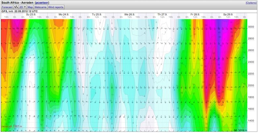Select the Mo 24.9. day header
Viewport: 258px width, 133px height.
(64, 14)
